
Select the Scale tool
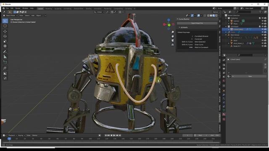(5, 41)
